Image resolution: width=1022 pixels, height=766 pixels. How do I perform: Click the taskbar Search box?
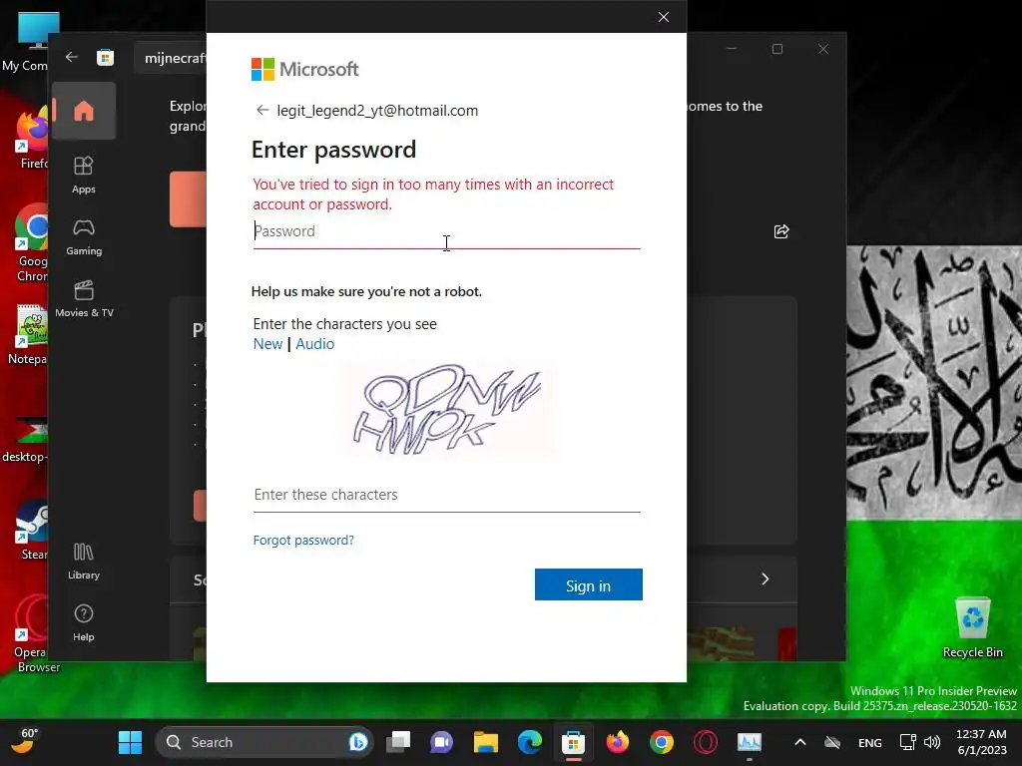[x=263, y=742]
